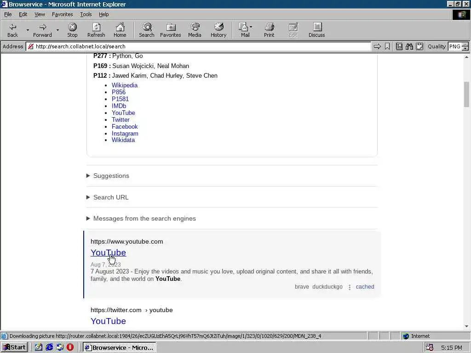Screen dimensions: 471x353
Task: Click the system tray scheduler icon
Action: 430,347
